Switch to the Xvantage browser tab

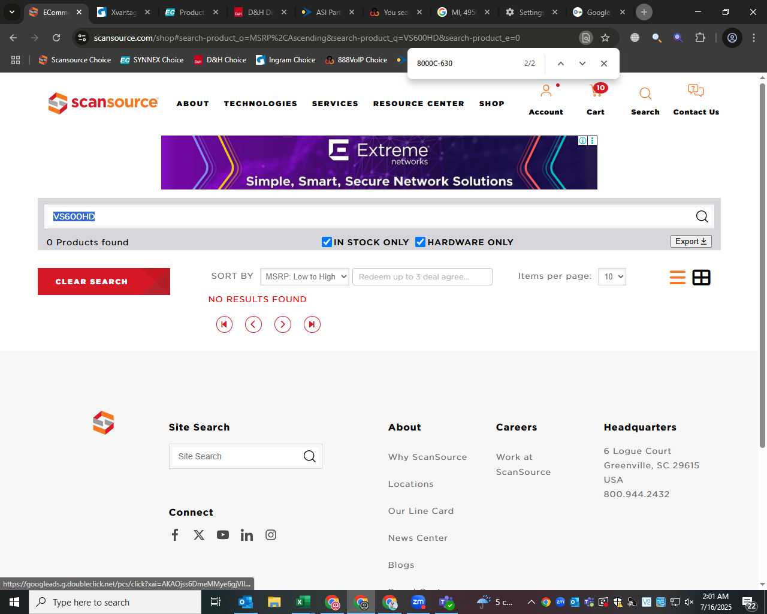tap(123, 12)
